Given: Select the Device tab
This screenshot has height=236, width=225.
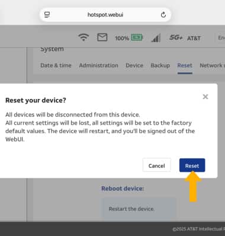Looking at the screenshot, I should tap(134, 65).
